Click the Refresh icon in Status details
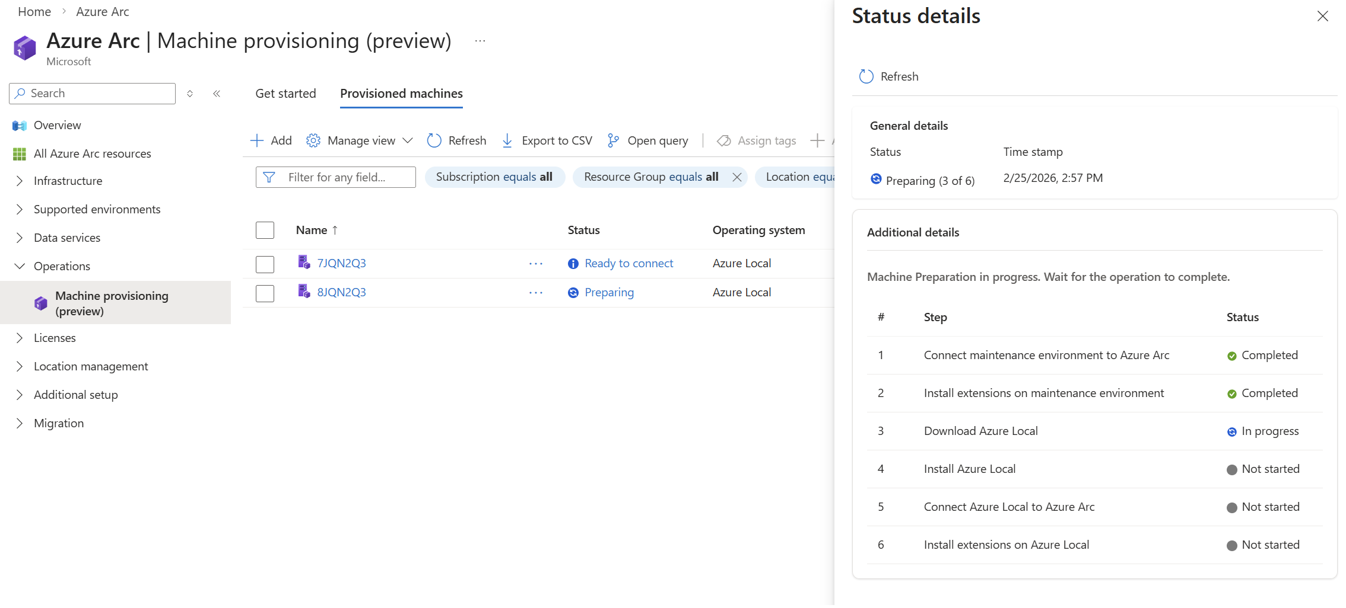Screen dimensions: 1346x608 866,76
